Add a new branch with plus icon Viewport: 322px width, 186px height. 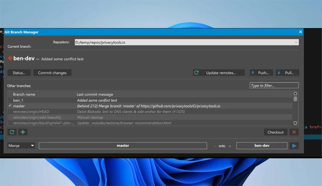(x=23, y=132)
